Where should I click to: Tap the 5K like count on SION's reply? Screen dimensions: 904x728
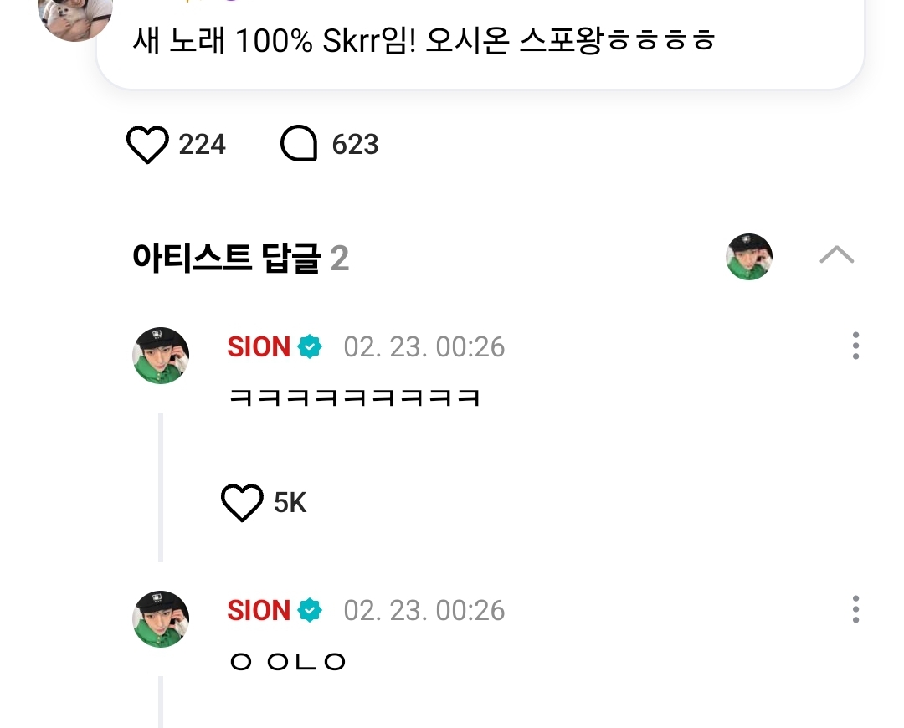pyautogui.click(x=290, y=502)
